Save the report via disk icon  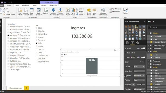click(x=2, y=2)
